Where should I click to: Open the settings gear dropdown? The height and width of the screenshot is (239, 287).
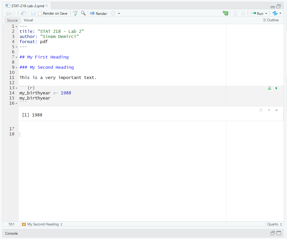(x=113, y=13)
